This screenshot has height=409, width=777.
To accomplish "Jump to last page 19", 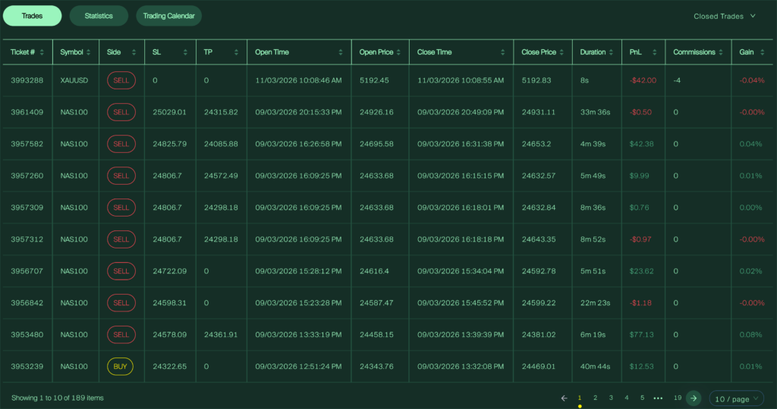I will pyautogui.click(x=678, y=398).
